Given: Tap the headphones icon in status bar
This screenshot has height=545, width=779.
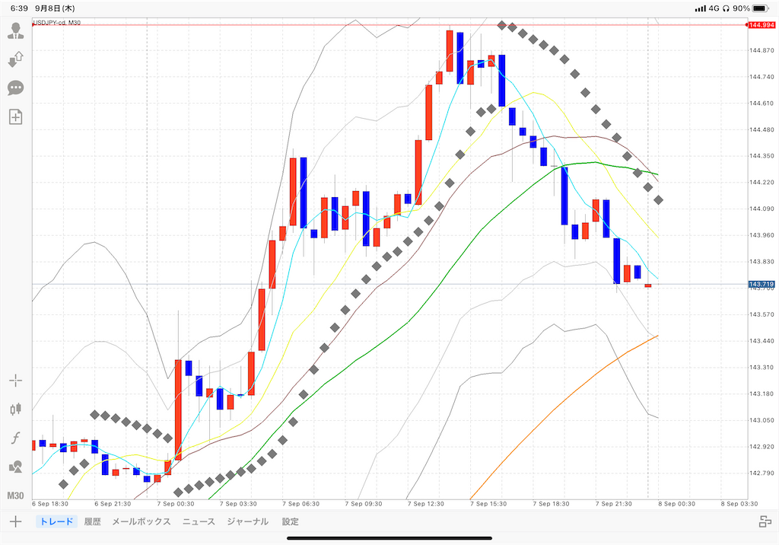Looking at the screenshot, I should tap(726, 8).
